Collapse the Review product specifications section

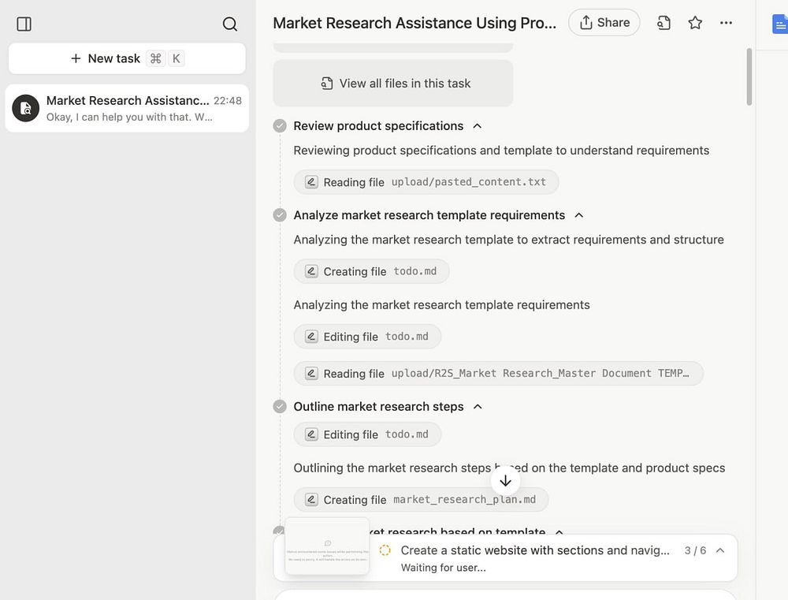(477, 126)
